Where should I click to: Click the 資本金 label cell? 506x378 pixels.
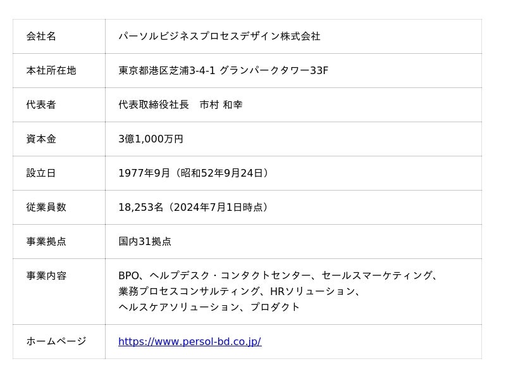(59, 139)
